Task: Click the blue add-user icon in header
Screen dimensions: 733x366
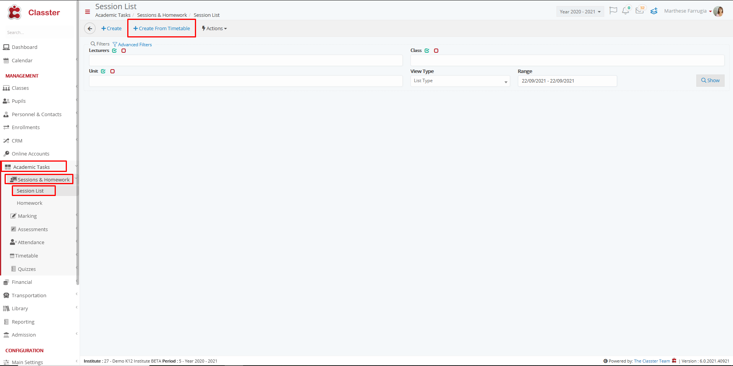Action: click(x=654, y=11)
